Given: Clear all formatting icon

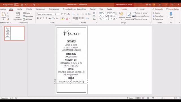Looking at the screenshot, I should click(68, 14).
